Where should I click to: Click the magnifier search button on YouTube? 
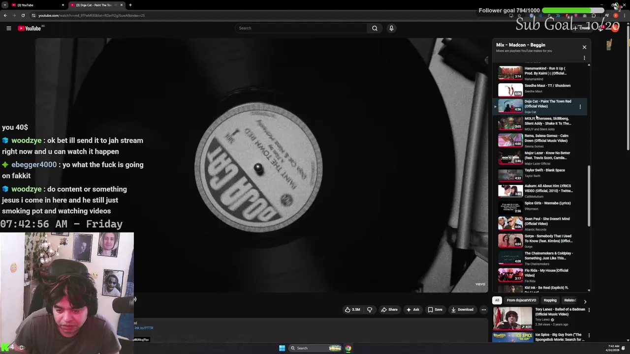(x=375, y=29)
